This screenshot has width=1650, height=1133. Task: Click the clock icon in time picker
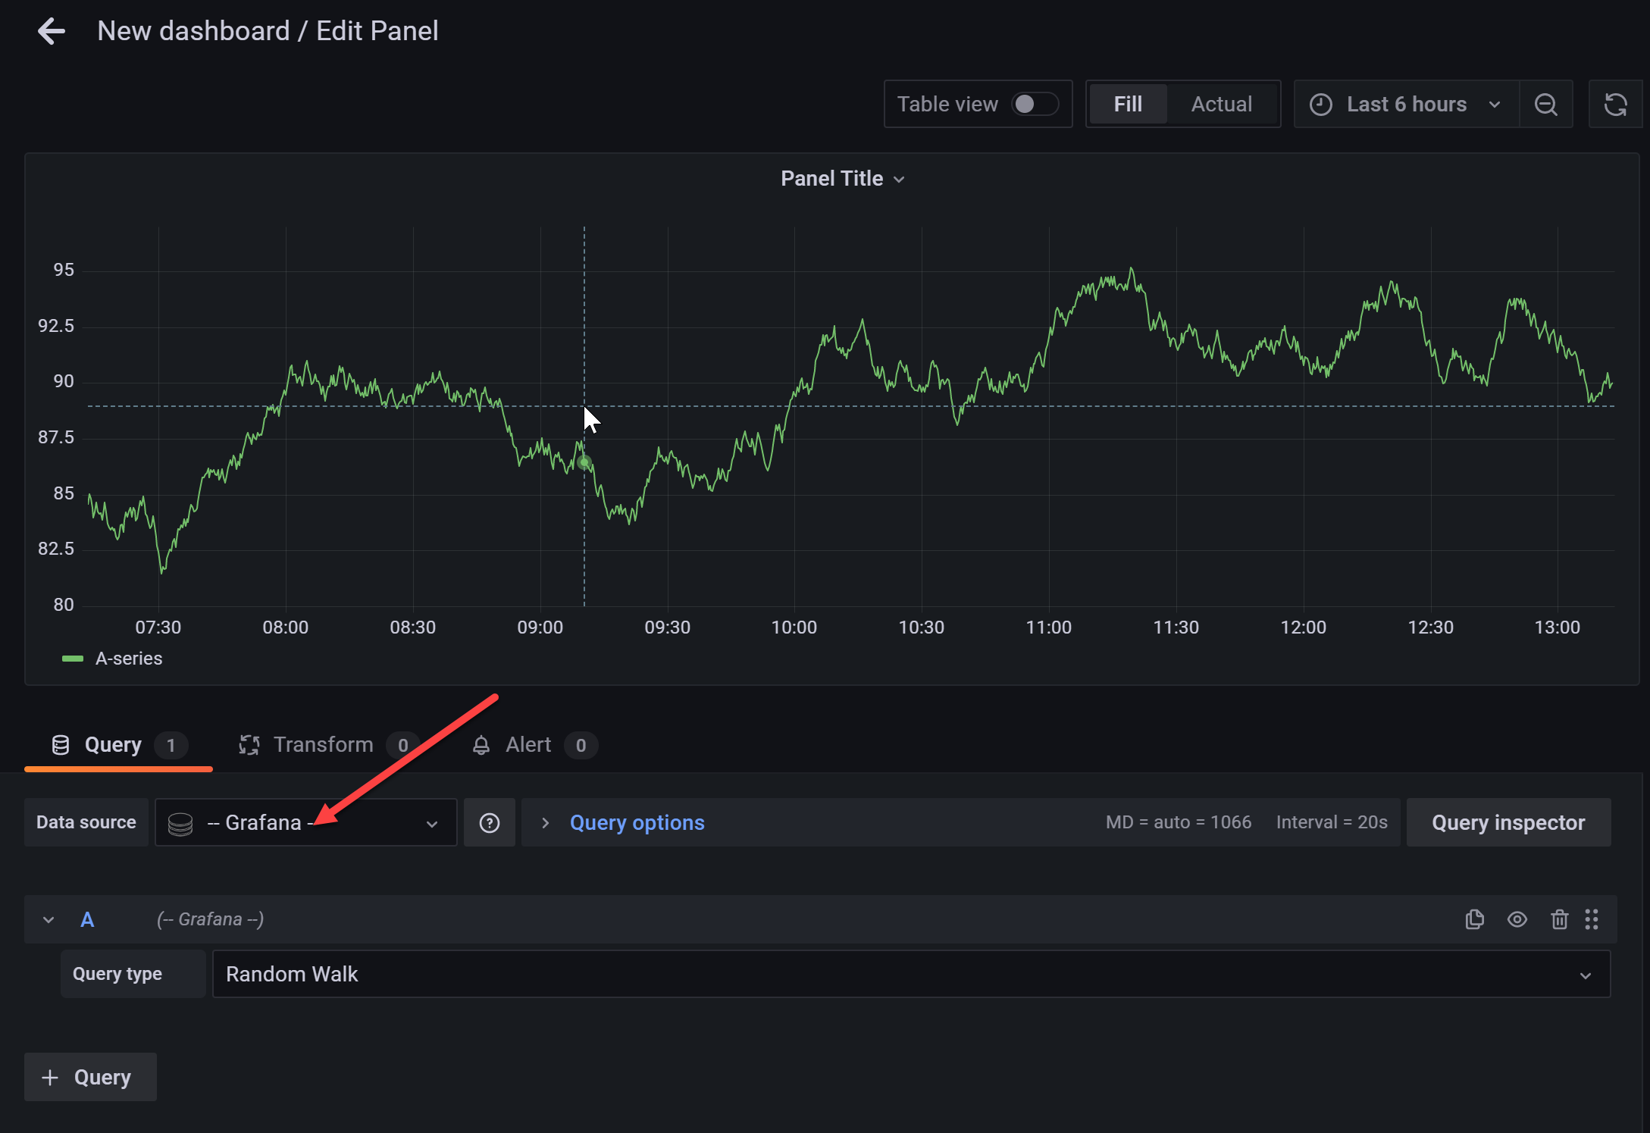(x=1320, y=104)
